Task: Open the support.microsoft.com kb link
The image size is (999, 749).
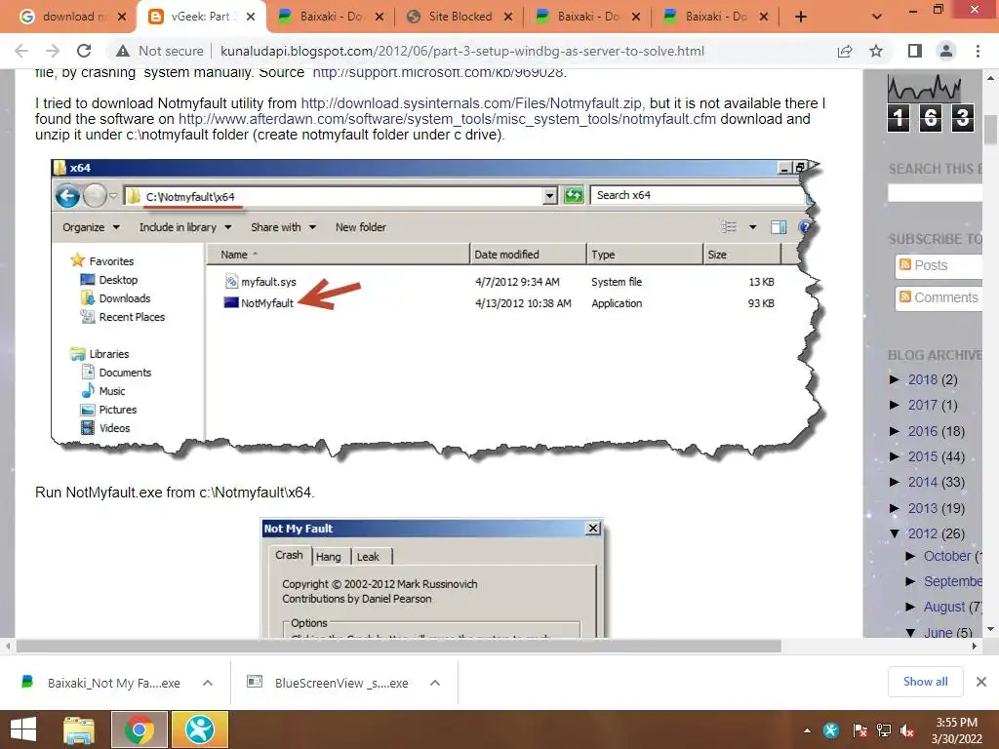Action: 439,72
